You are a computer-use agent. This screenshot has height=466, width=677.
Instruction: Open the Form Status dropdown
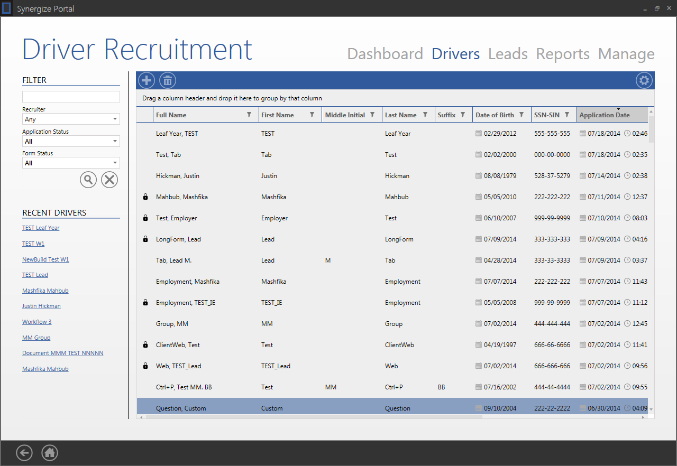tap(115, 163)
